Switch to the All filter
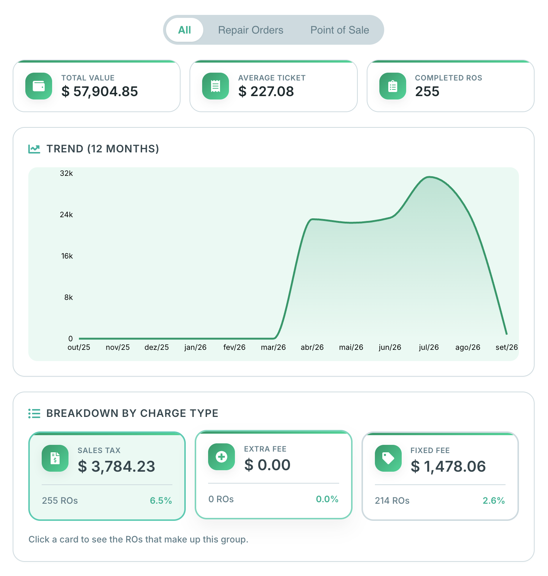This screenshot has width=548, height=576. pyautogui.click(x=185, y=30)
